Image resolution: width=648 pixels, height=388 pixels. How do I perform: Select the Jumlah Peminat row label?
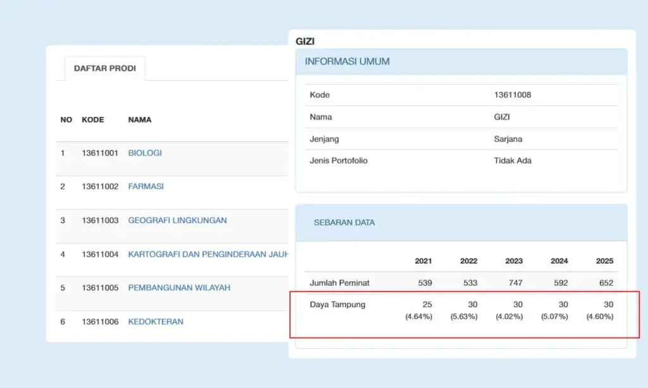pyautogui.click(x=339, y=282)
